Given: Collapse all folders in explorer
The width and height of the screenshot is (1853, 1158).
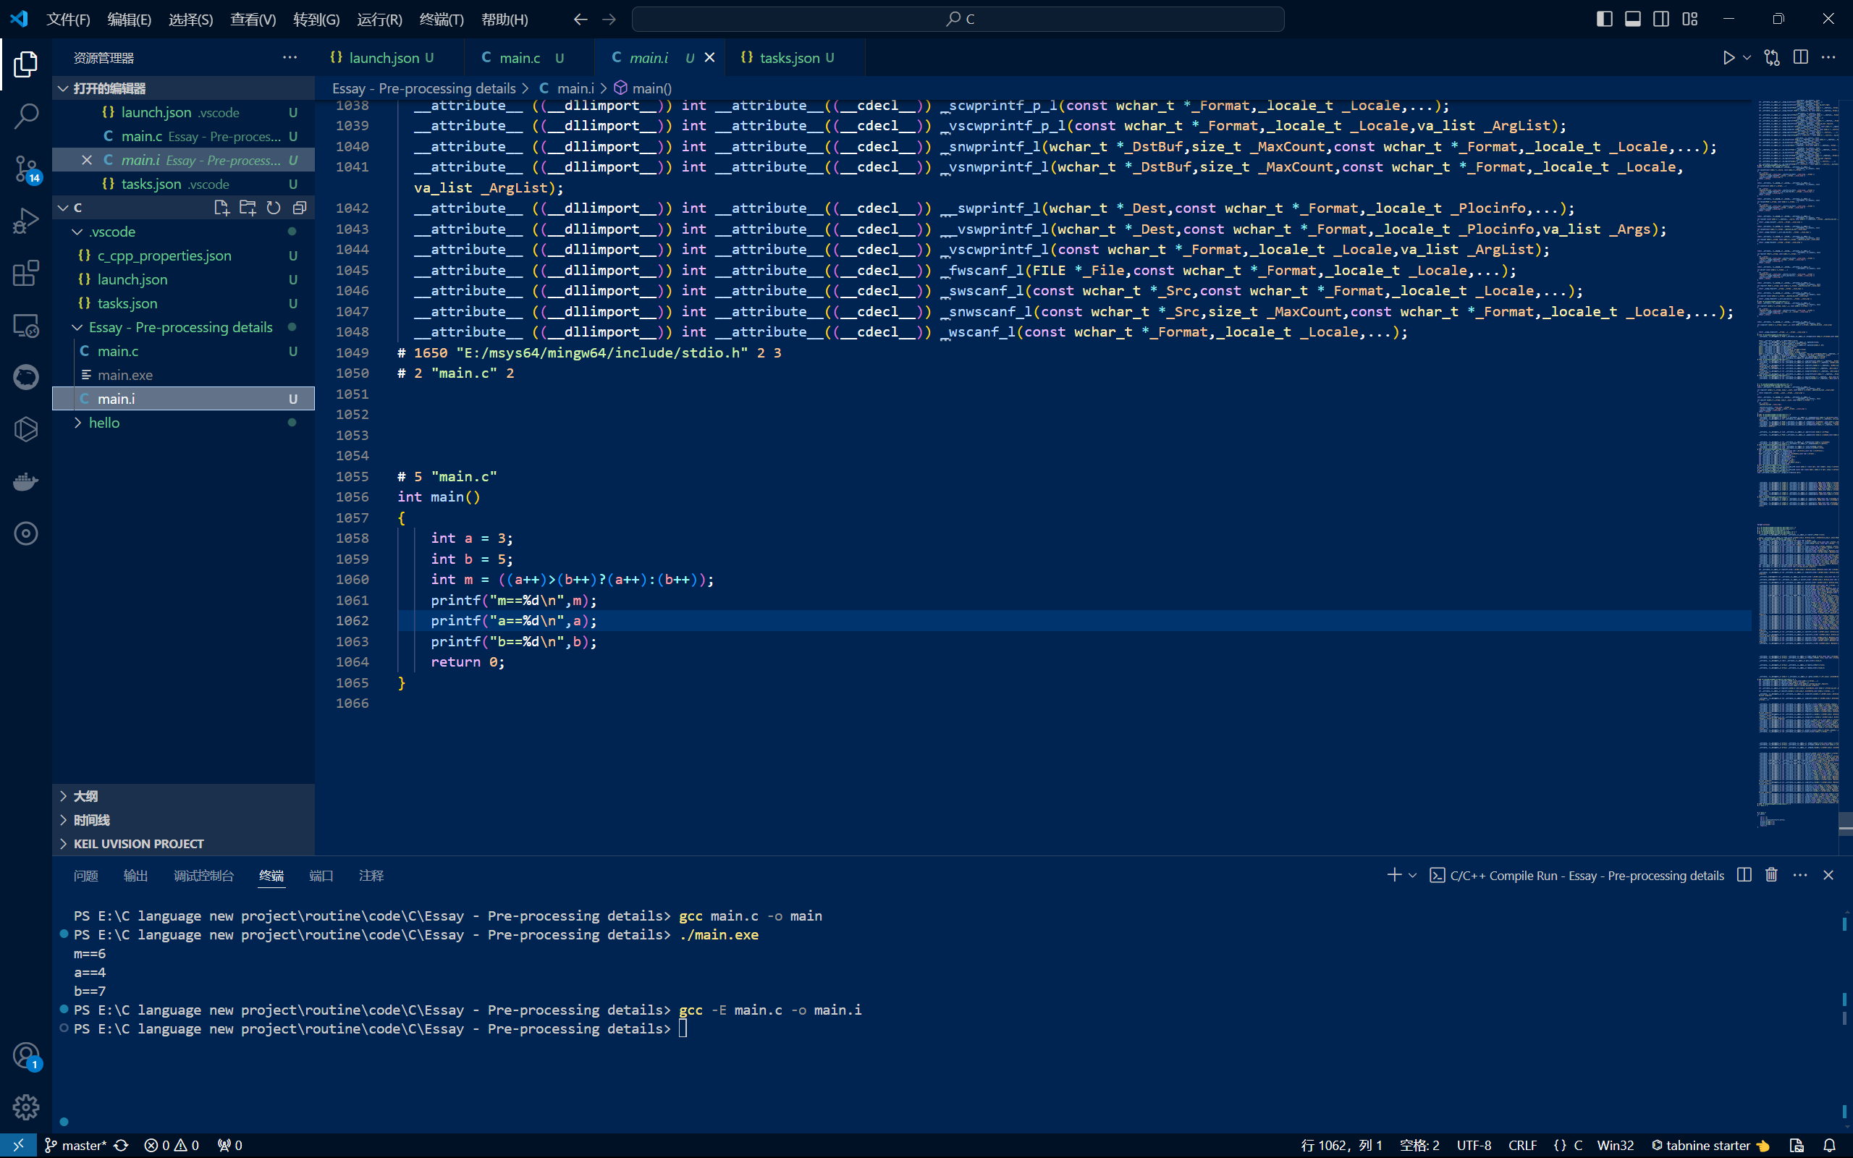Looking at the screenshot, I should coord(300,208).
